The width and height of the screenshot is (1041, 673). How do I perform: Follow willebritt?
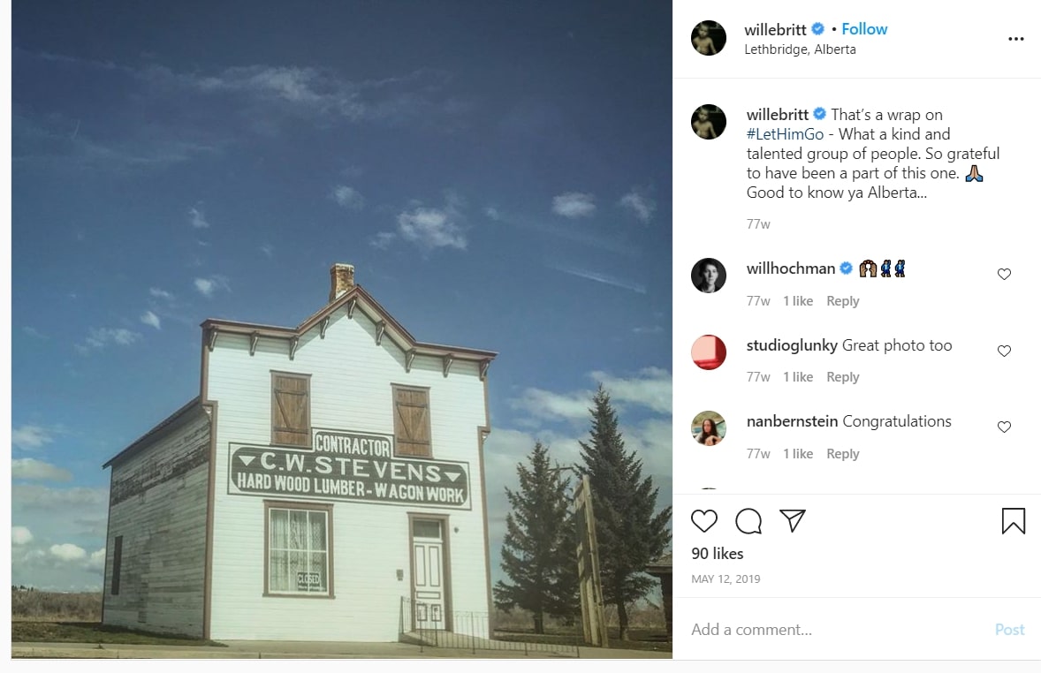pos(864,29)
